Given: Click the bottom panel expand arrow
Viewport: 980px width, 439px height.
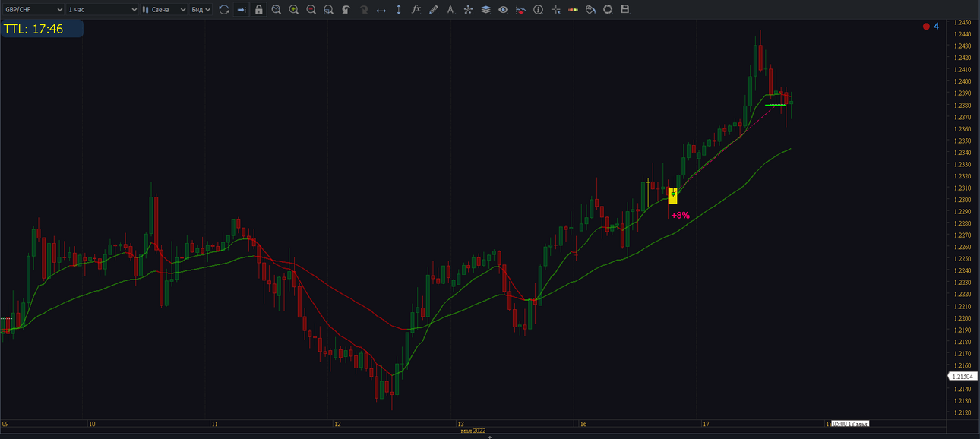Looking at the screenshot, I should [489, 437].
